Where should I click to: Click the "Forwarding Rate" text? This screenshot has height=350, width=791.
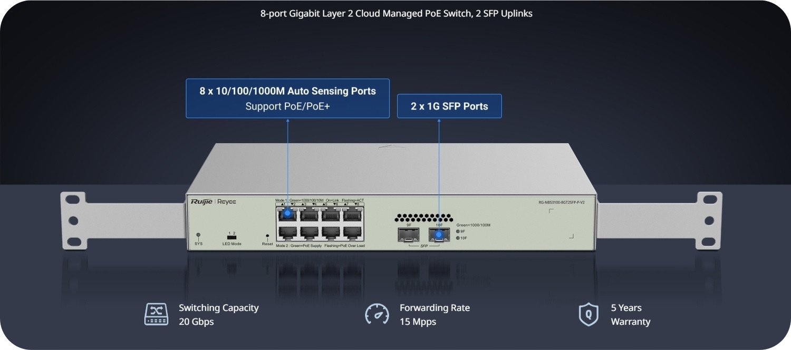pyautogui.click(x=435, y=308)
